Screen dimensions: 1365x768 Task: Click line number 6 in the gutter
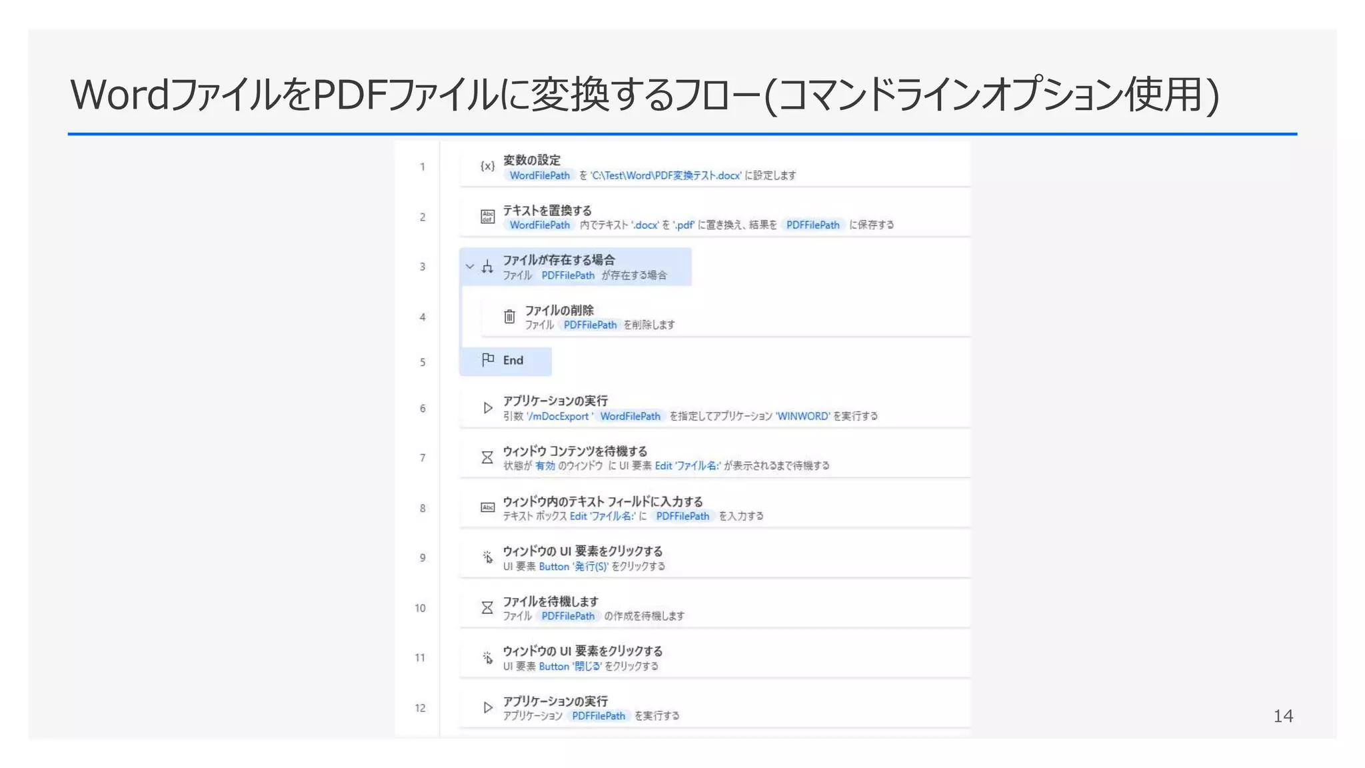[x=422, y=408]
